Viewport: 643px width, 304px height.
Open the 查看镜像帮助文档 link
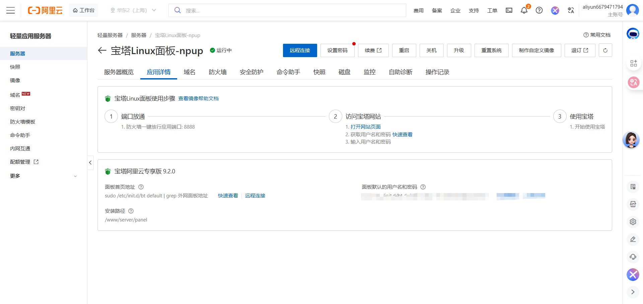click(198, 99)
